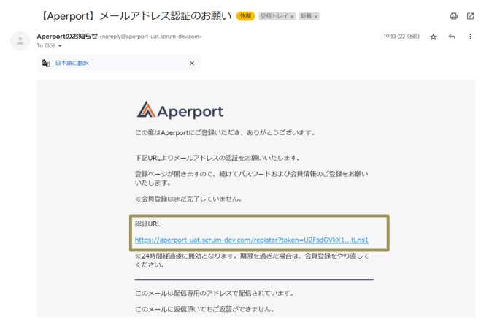
Task: Click the sender address noreply@aperport-uat.scrum-dev.com
Action: click(x=150, y=37)
